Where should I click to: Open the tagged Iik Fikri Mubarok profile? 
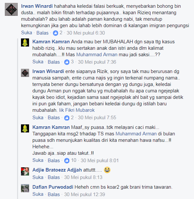[x=77, y=110]
